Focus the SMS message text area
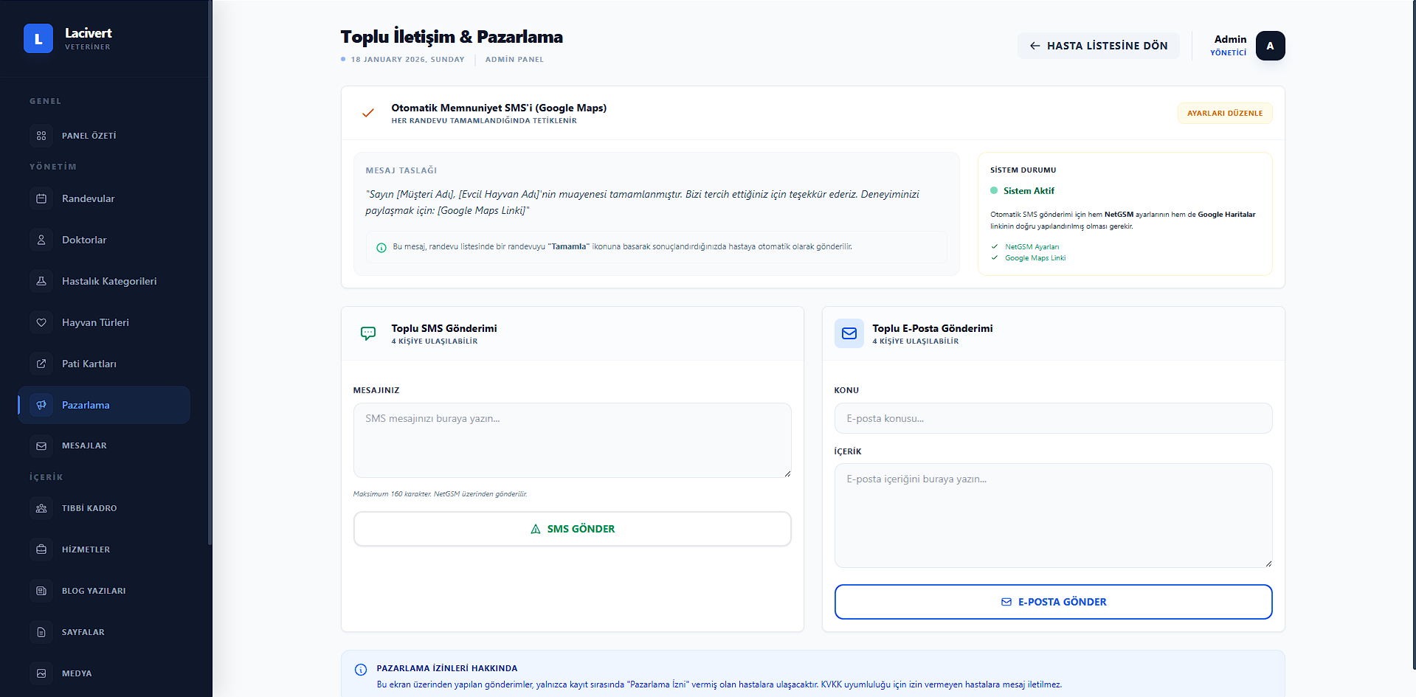 coord(572,440)
